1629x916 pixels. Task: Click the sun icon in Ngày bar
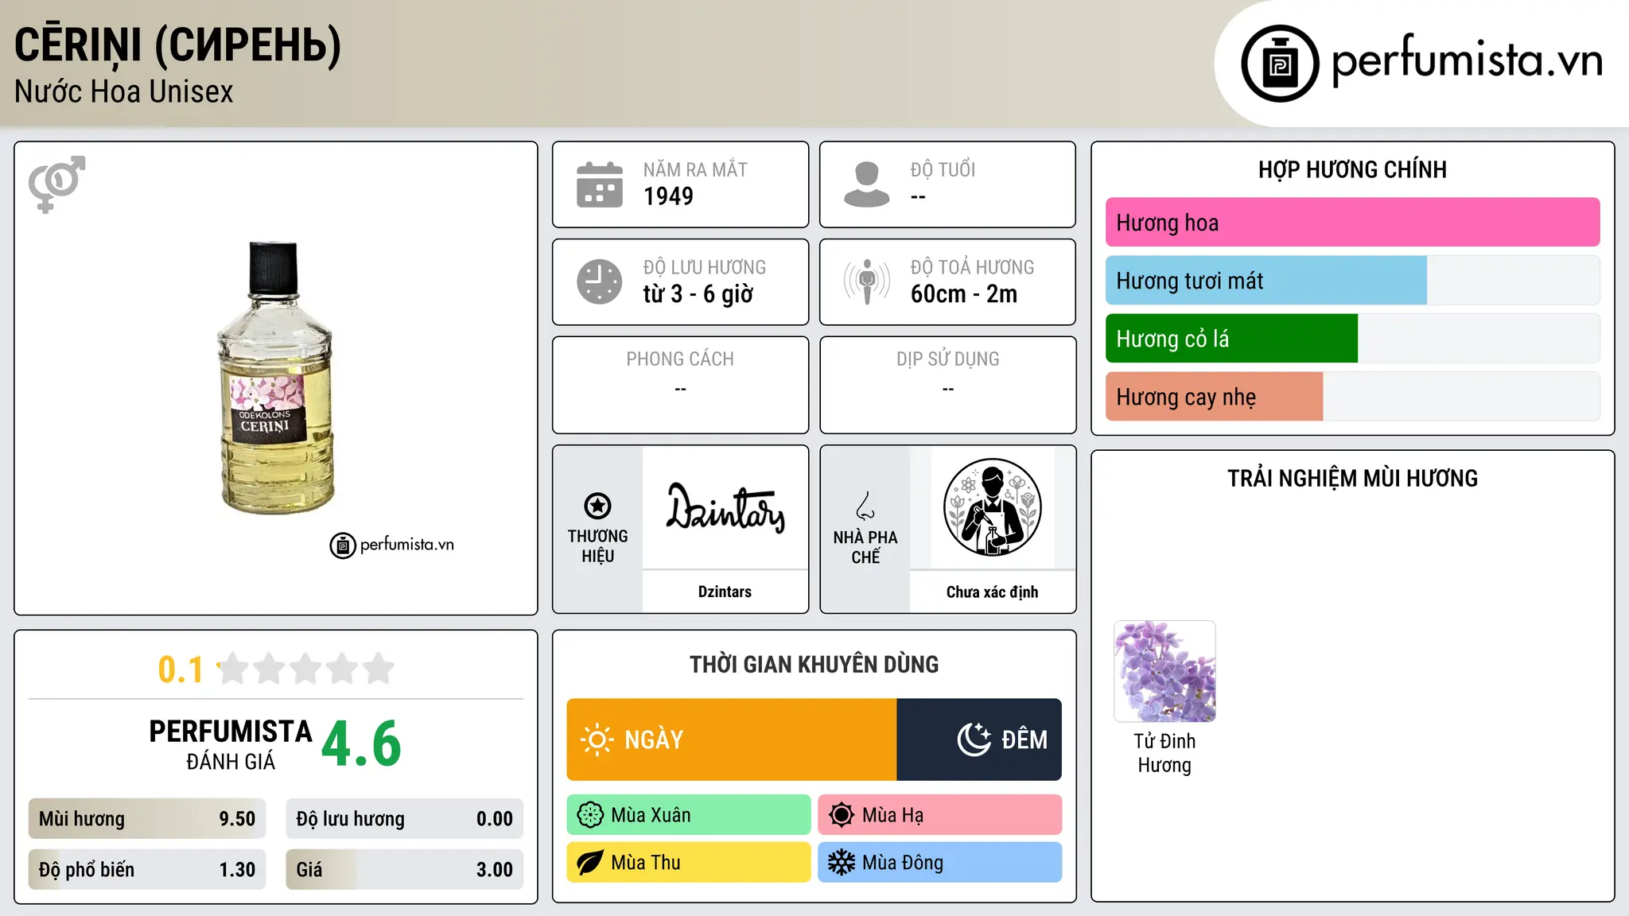coord(597,739)
